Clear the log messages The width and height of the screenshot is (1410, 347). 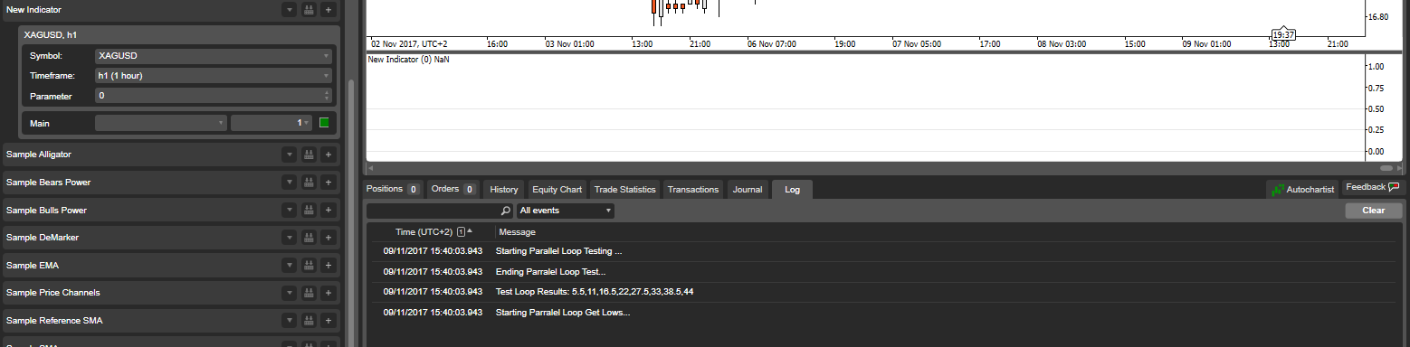point(1373,211)
